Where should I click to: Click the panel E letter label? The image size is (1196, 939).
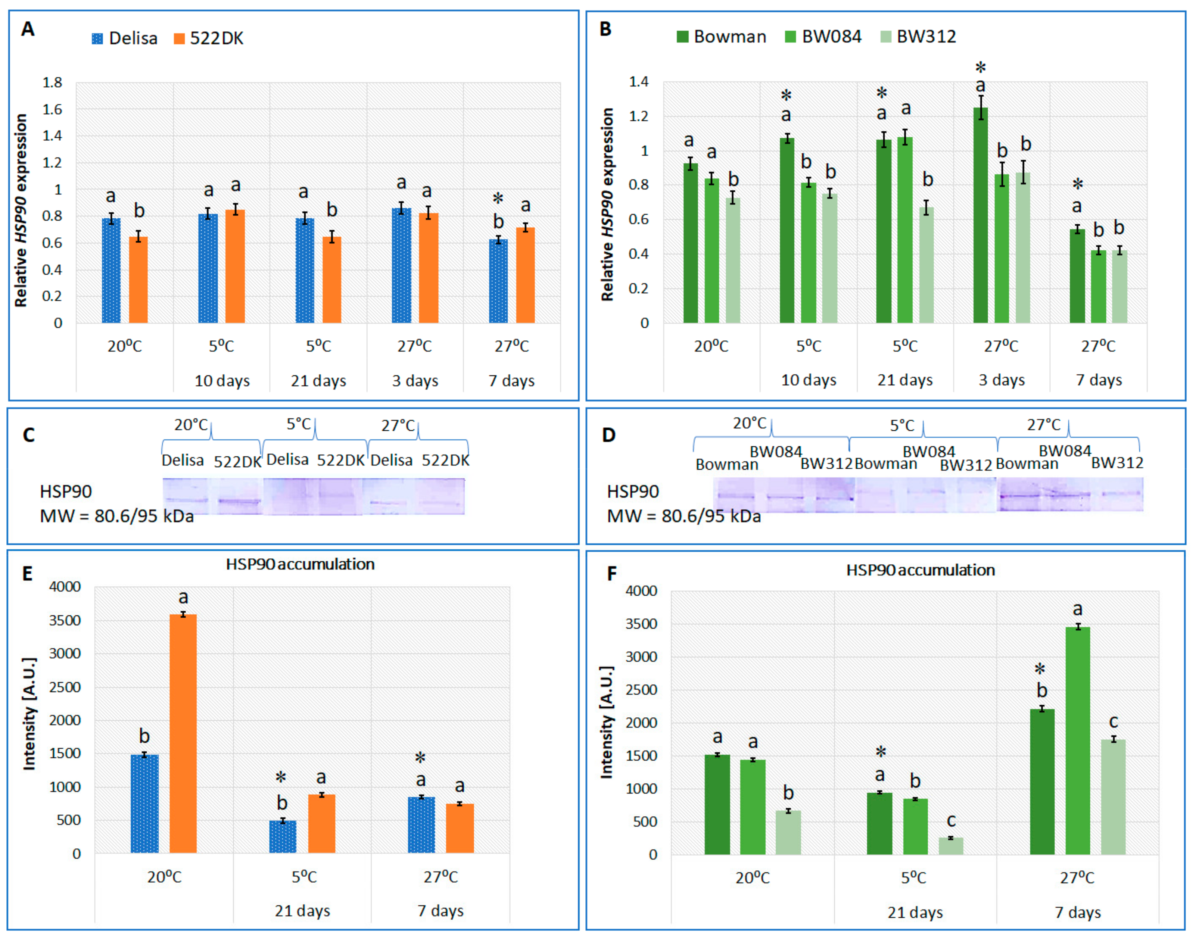(x=27, y=574)
